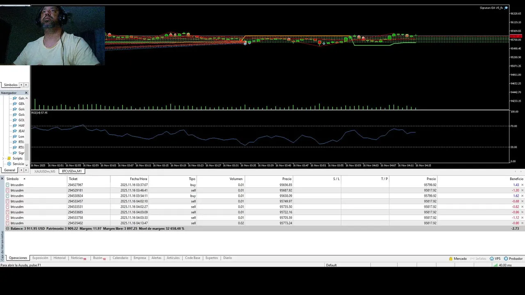This screenshot has height=295, width=525.
Task: Open the Scripts folder icon in Navegador
Action: 9,158
